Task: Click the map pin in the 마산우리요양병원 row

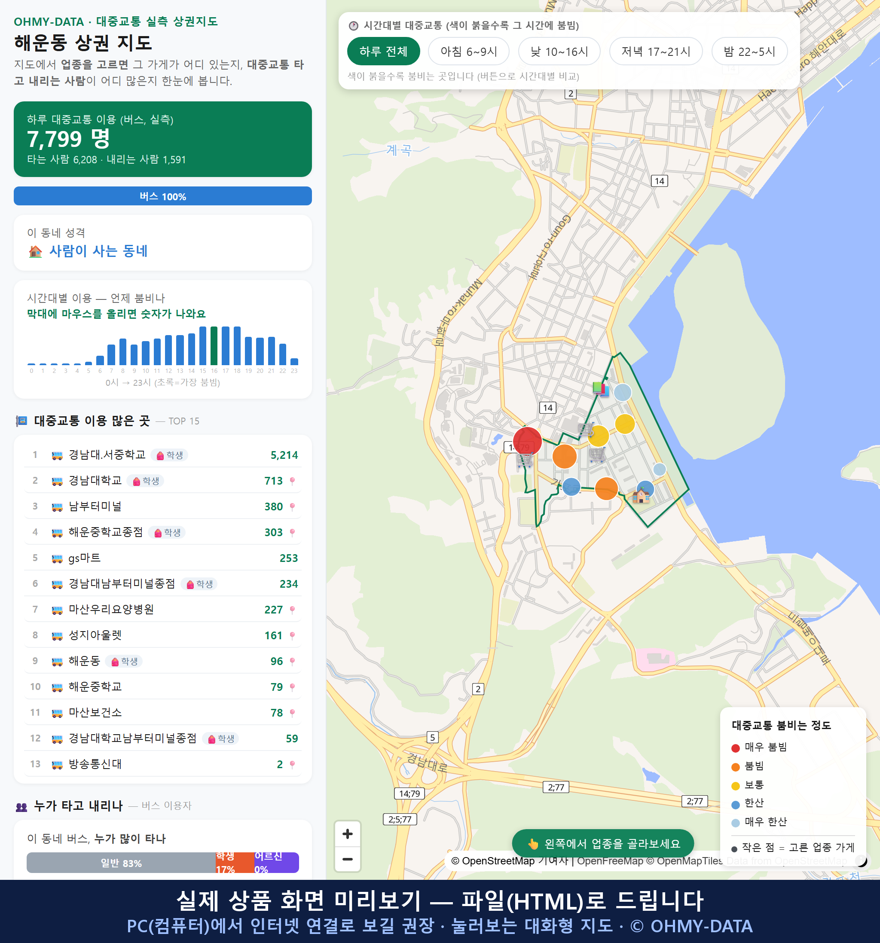Action: [292, 610]
